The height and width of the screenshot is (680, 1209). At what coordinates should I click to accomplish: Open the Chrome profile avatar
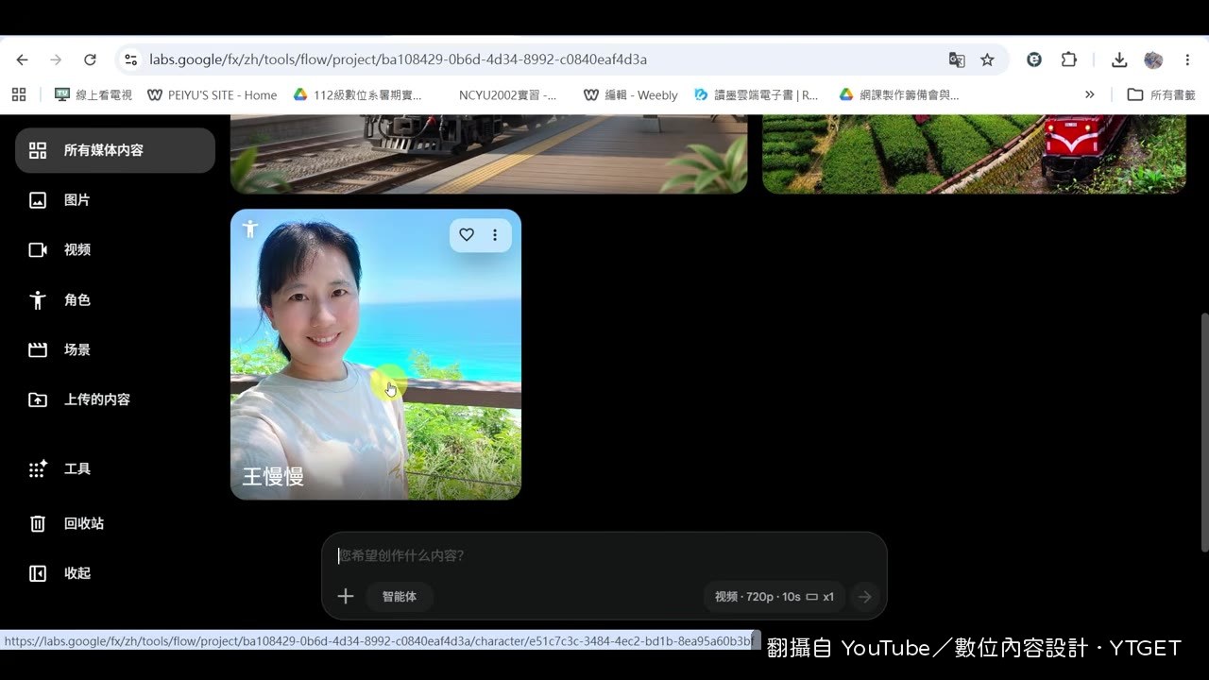coord(1153,59)
